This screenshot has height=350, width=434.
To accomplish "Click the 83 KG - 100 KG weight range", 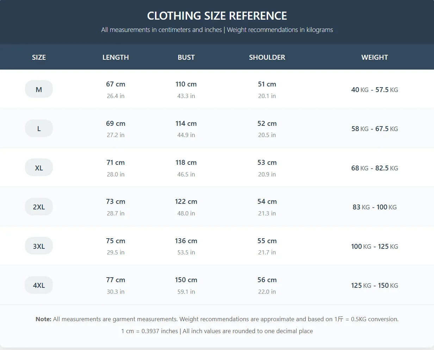I will point(374,207).
